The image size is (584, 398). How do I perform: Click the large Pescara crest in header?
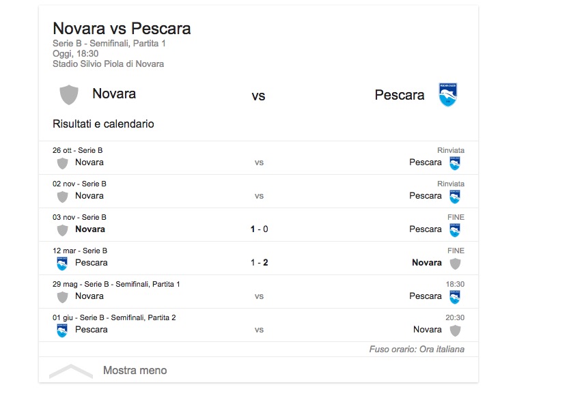[x=447, y=95]
